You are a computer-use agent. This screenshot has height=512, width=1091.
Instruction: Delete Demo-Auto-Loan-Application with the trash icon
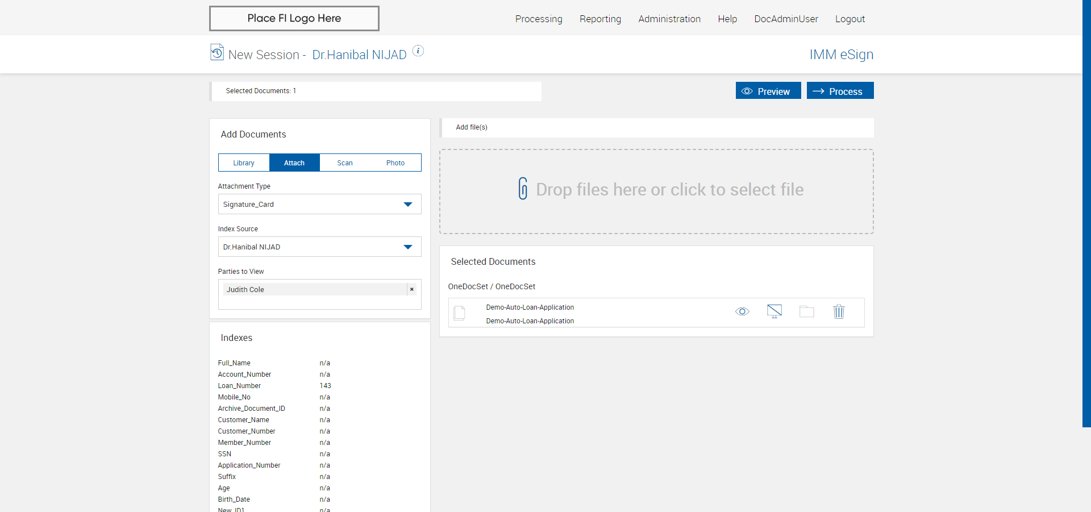839,311
